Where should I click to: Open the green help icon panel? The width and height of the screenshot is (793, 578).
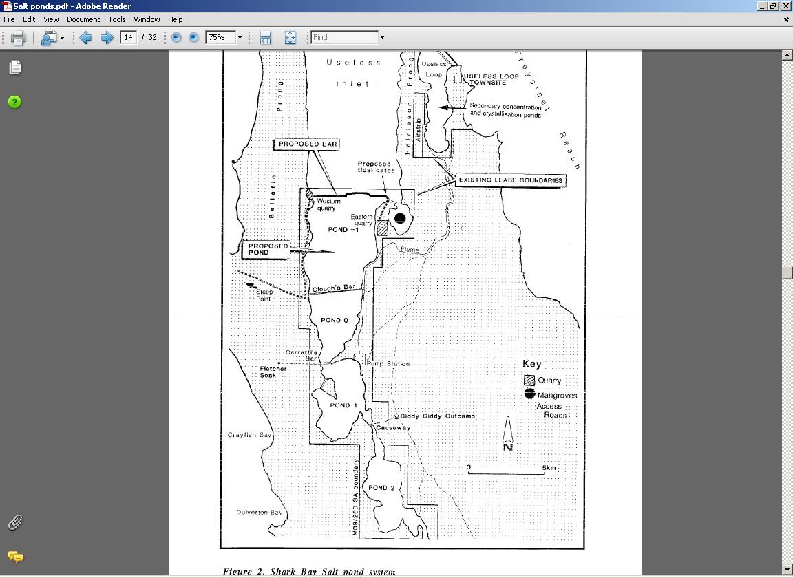coord(15,102)
